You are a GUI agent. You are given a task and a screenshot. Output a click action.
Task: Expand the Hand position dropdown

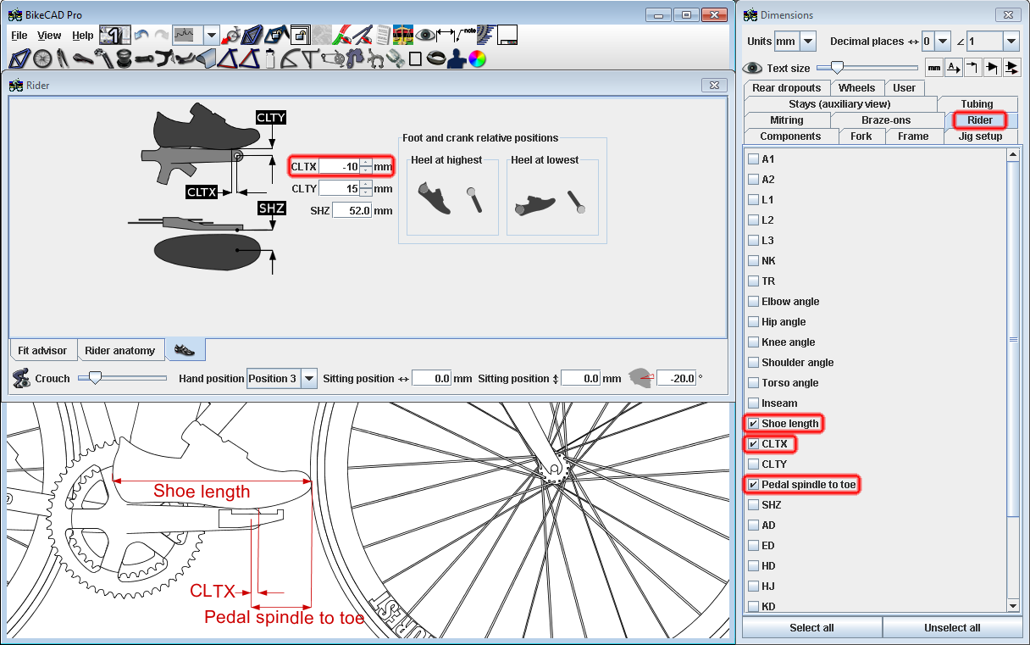pyautogui.click(x=309, y=379)
